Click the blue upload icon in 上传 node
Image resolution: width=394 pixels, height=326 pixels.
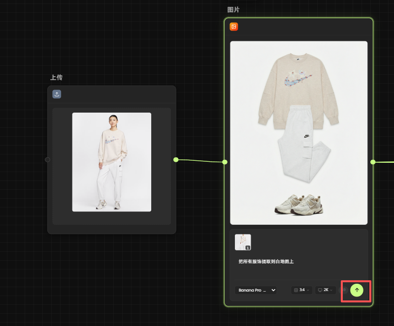click(57, 94)
